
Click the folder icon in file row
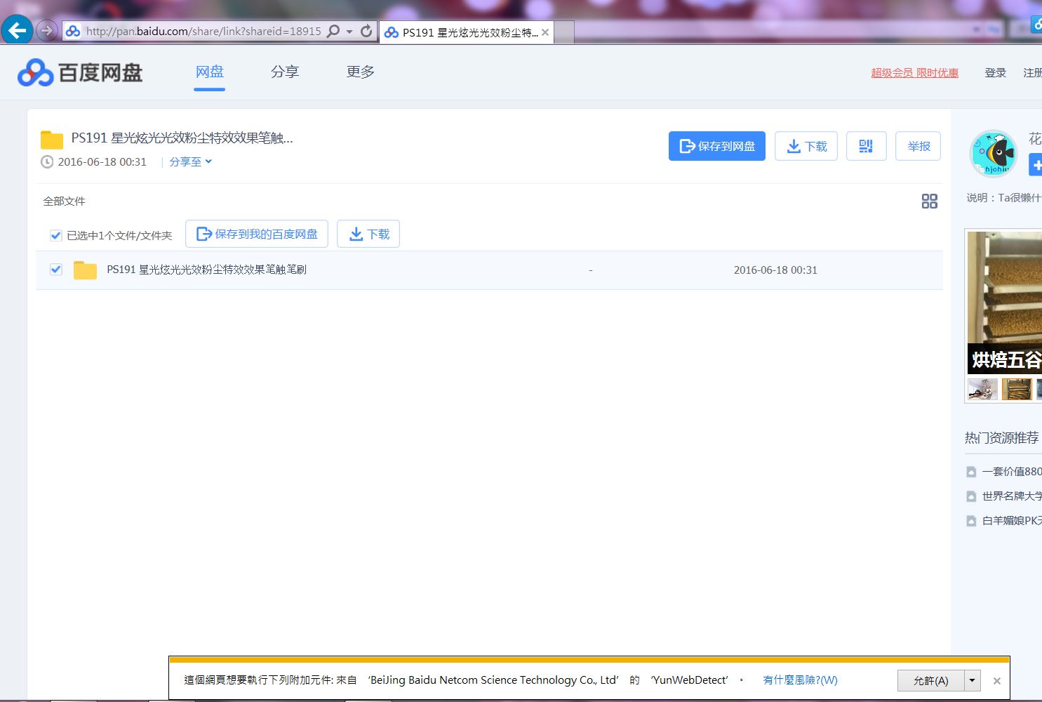pos(85,270)
